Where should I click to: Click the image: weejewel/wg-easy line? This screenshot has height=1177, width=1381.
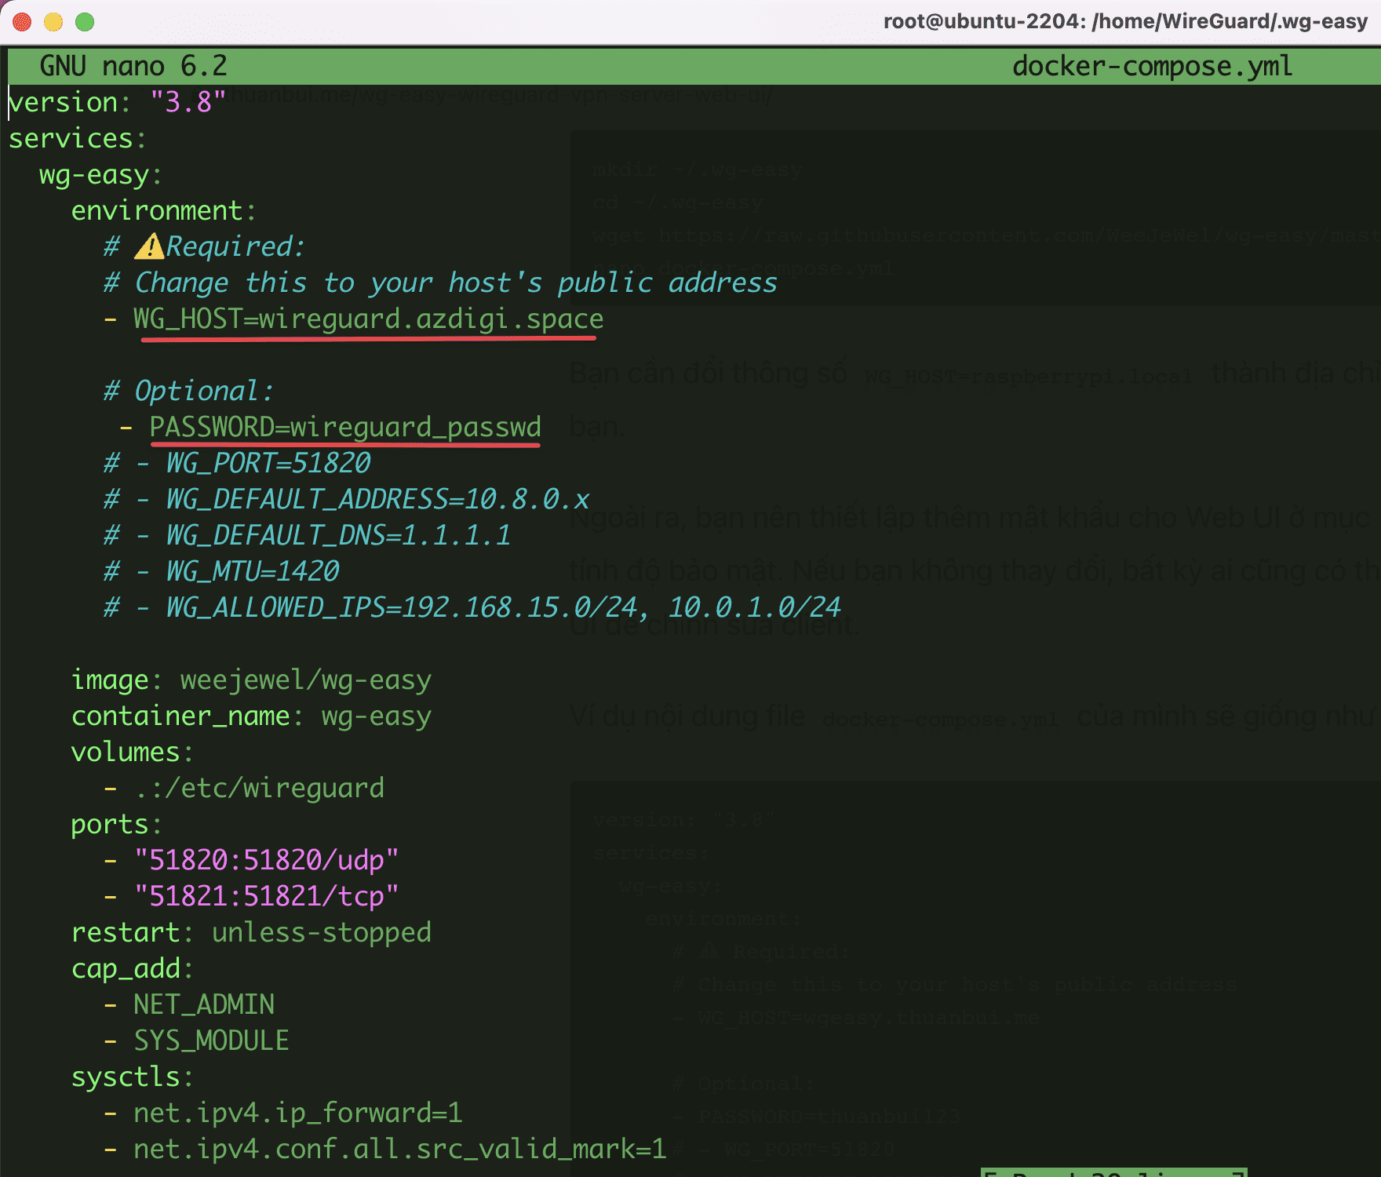251,680
